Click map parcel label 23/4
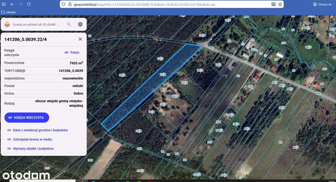336x182 pixels. tap(202, 36)
